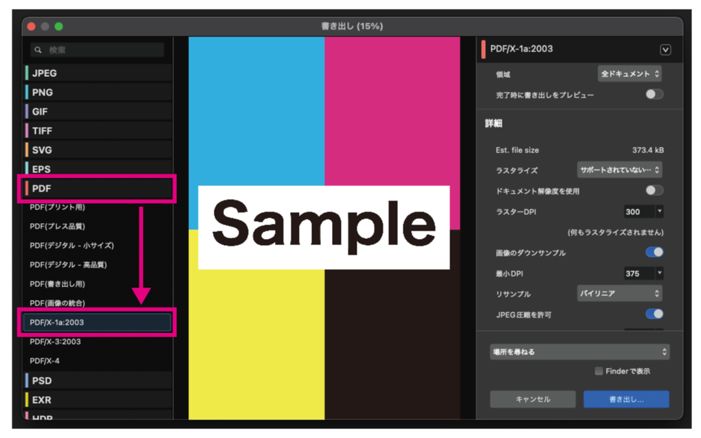Image resolution: width=701 pixels, height=438 pixels.
Task: Check the Finderで表示 checkbox
Action: (599, 371)
